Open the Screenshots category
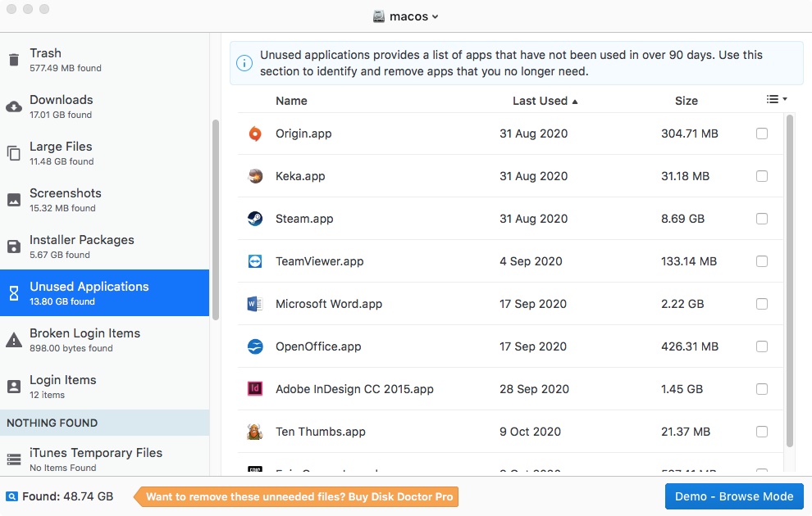The width and height of the screenshot is (812, 516). 105,200
